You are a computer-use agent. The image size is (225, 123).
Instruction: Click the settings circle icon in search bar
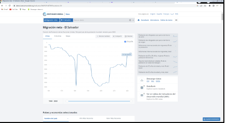pyautogui.click(x=130, y=20)
